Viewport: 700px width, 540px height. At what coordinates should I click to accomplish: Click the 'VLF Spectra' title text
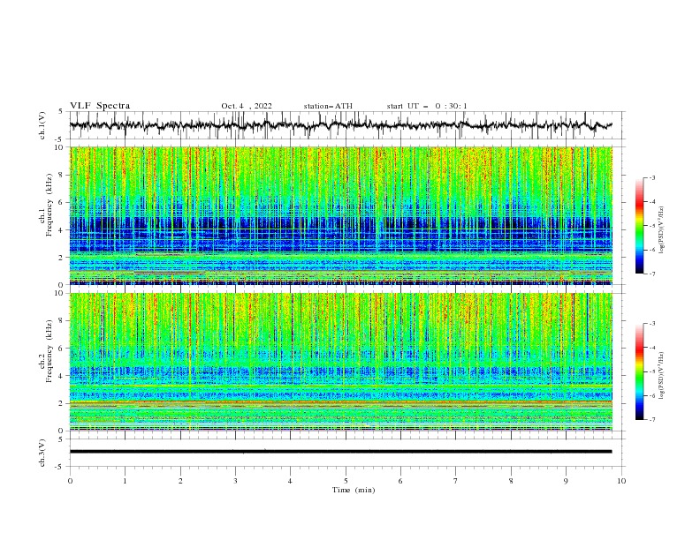(100, 106)
